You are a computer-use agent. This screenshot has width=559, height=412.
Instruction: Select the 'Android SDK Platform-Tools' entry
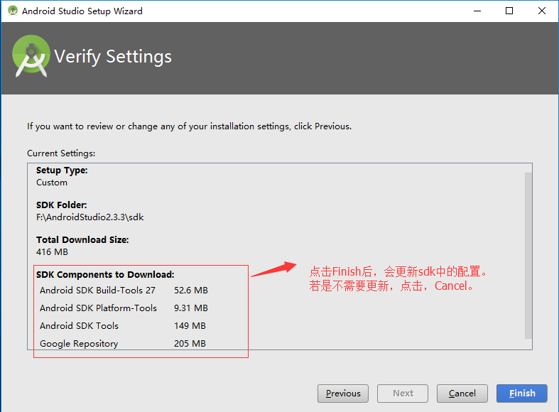[x=98, y=308]
